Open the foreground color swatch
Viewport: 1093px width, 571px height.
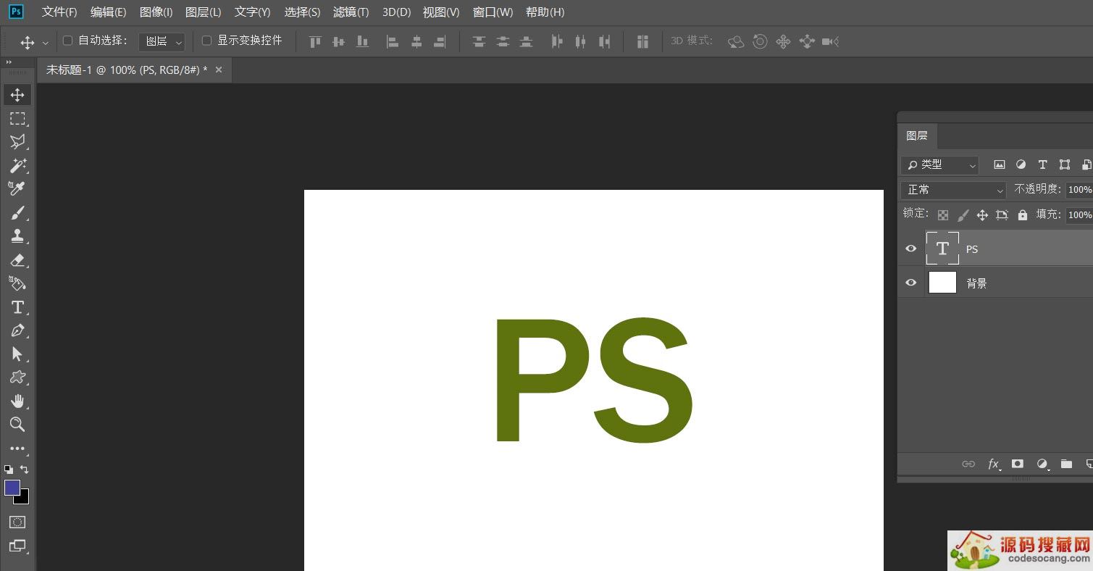coord(12,488)
